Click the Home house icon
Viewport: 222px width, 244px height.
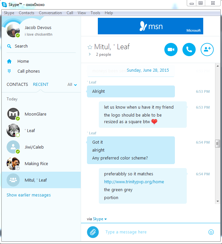(x=9, y=61)
